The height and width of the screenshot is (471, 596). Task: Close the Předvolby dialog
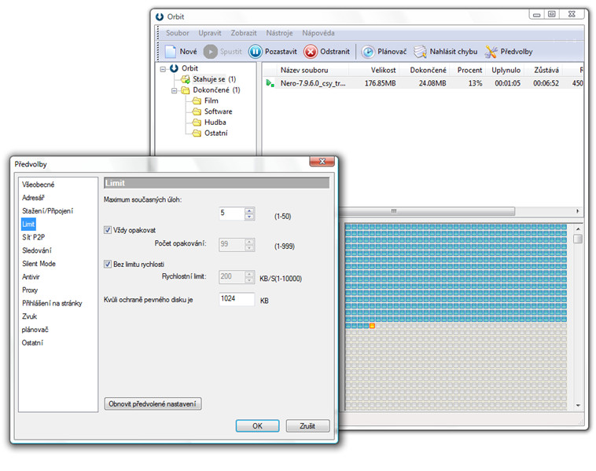pos(322,161)
